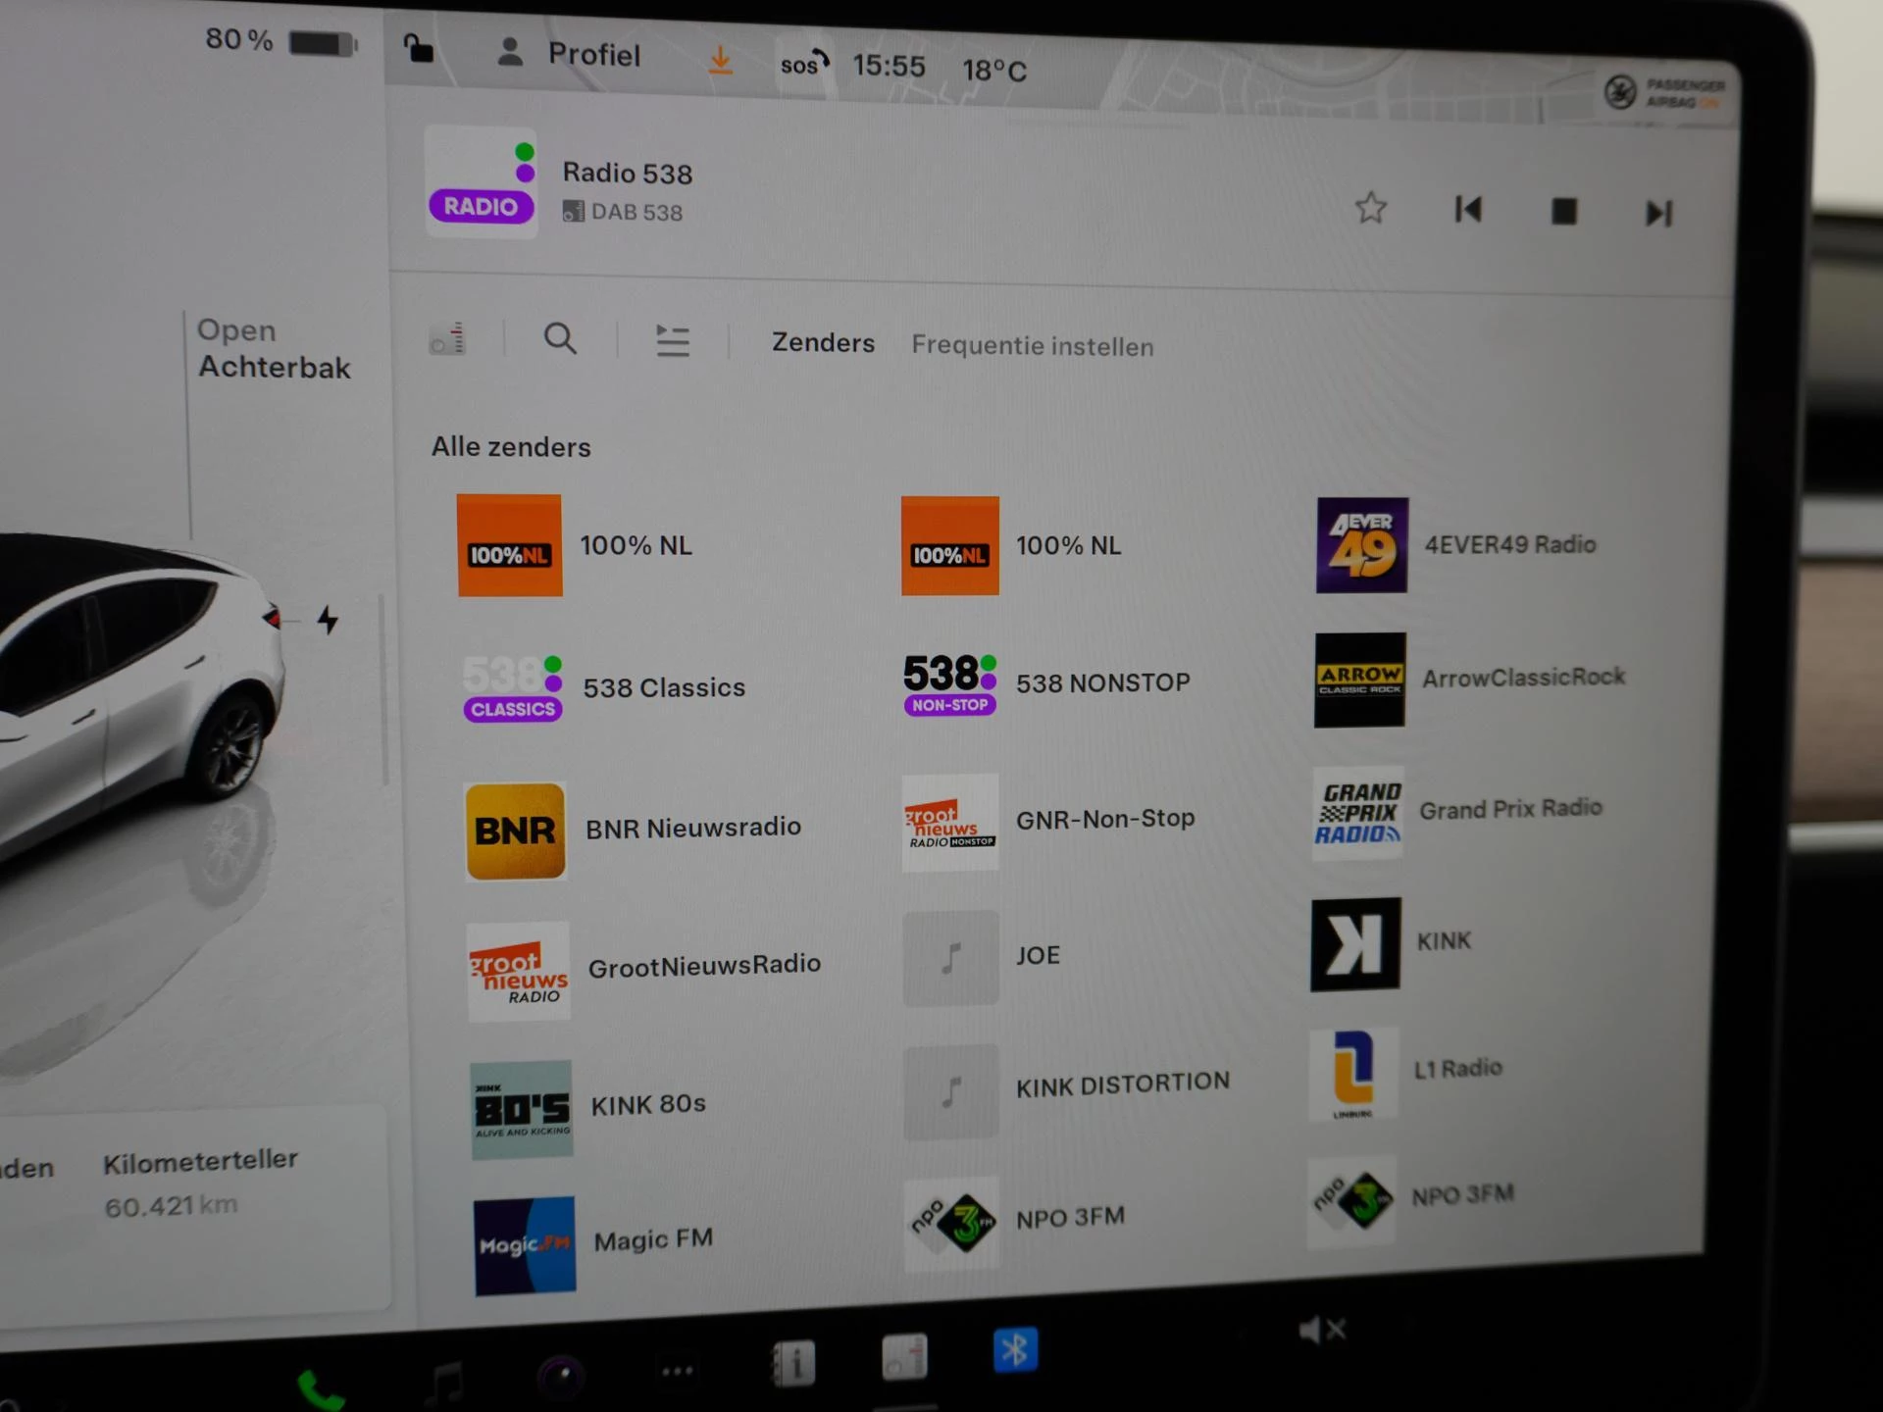This screenshot has width=1883, height=1412.
Task: Select 'BNR Nieuwsradio' station name
Action: [693, 828]
